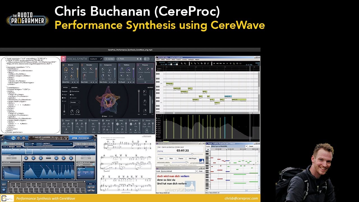Click the Stop button in SyncPlayer
This screenshot has height=202, width=359.
(x=171, y=159)
